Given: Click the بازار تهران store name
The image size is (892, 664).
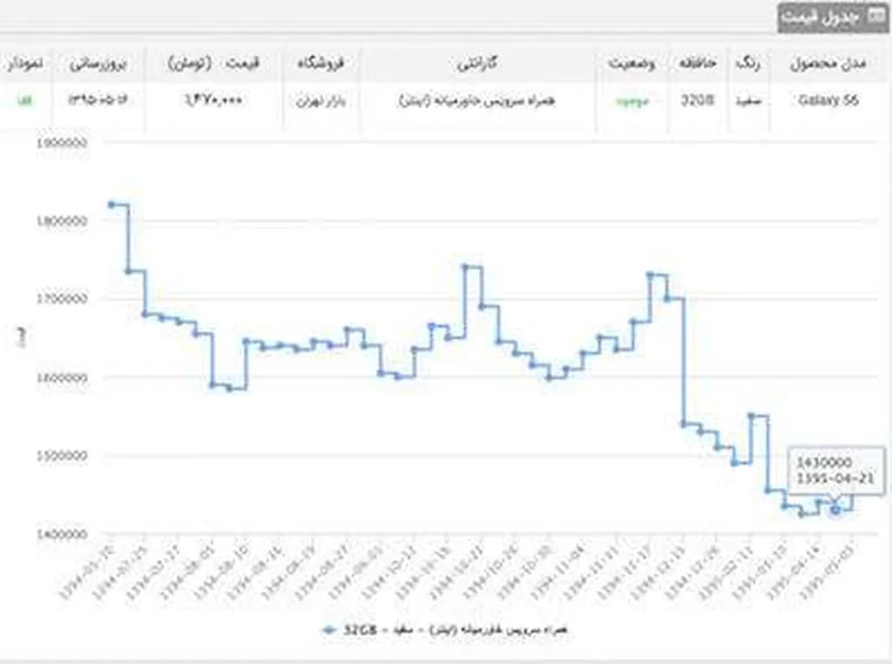Looking at the screenshot, I should [322, 100].
